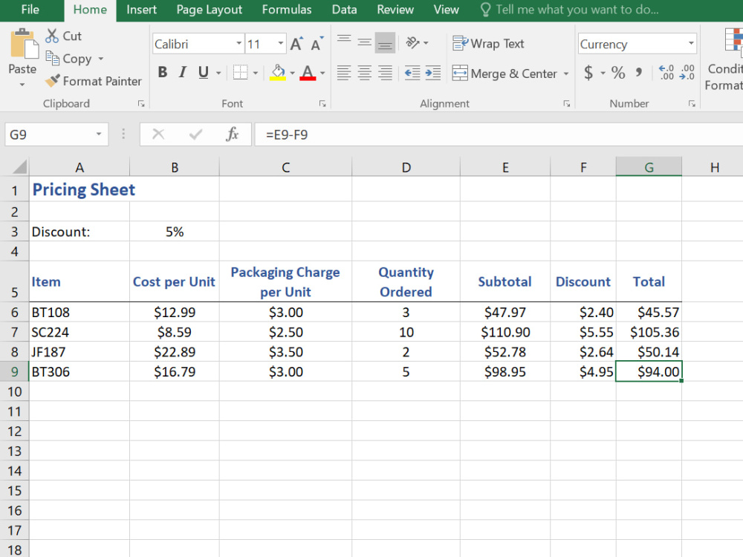The width and height of the screenshot is (743, 557).
Task: Expand Merge & Center dropdown arrow
Action: tap(565, 74)
